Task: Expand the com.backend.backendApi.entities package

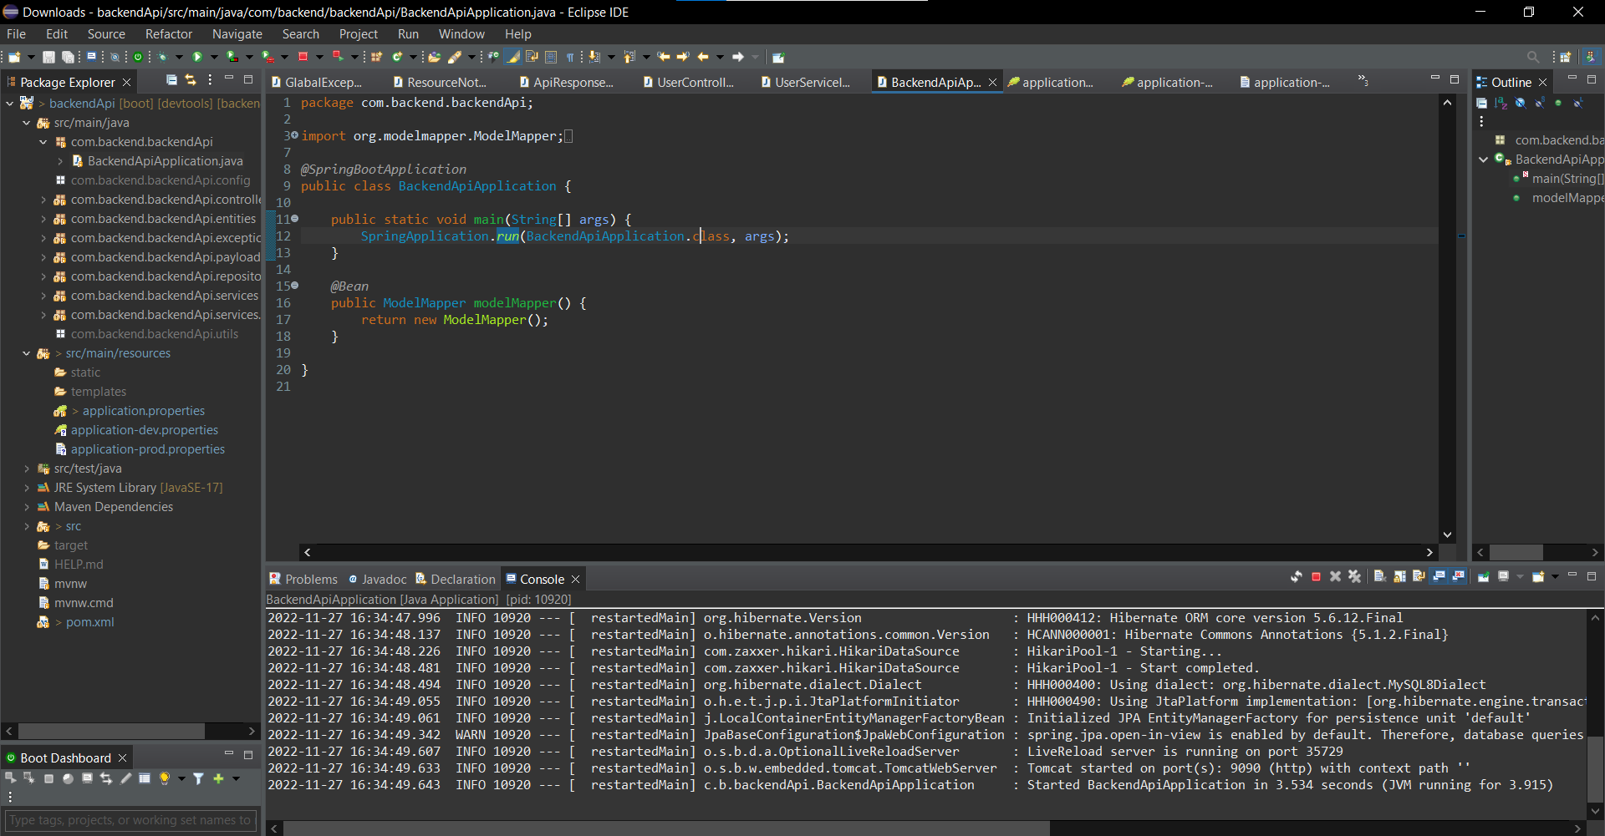Action: point(43,219)
